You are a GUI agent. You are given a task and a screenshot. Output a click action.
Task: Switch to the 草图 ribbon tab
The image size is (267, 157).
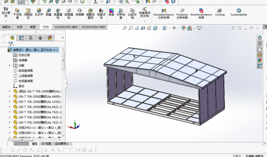click(33, 27)
